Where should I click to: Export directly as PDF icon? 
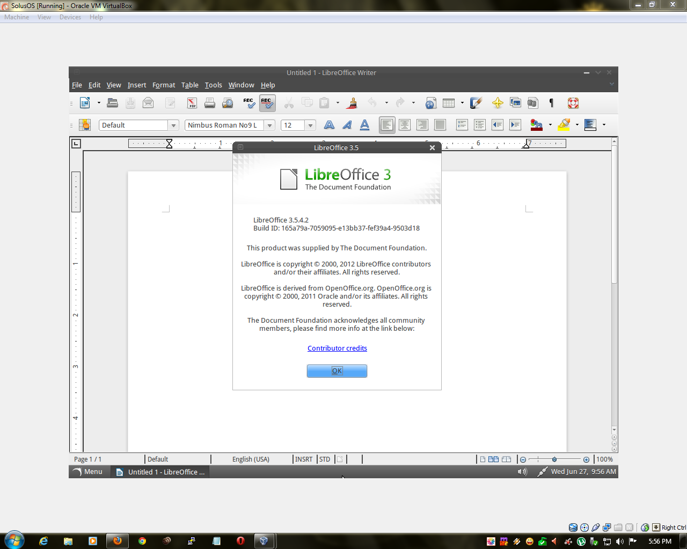pos(192,103)
